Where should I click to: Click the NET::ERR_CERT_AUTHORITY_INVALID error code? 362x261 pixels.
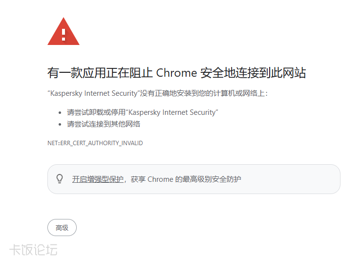coord(95,143)
